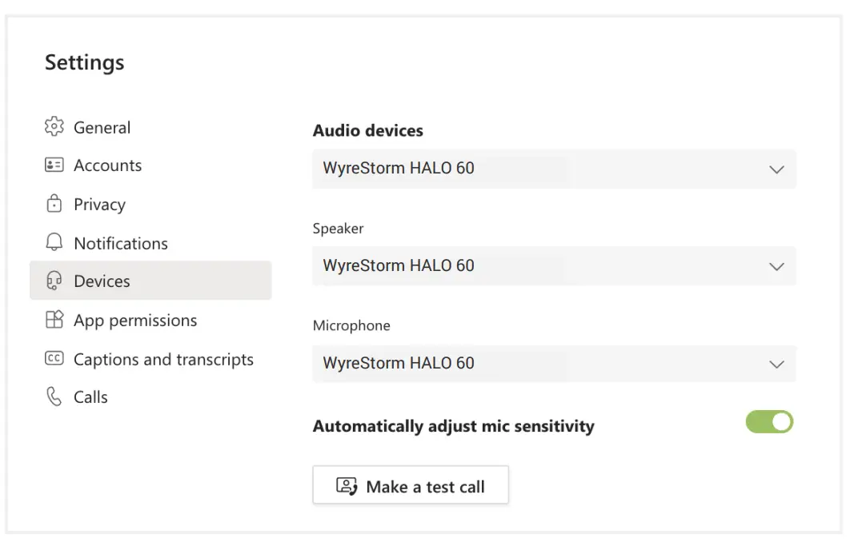Click the General gear icon
The width and height of the screenshot is (858, 546).
[x=54, y=127]
